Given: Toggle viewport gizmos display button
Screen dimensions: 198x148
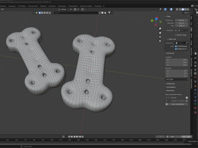Looking at the screenshot, I should (165, 9).
